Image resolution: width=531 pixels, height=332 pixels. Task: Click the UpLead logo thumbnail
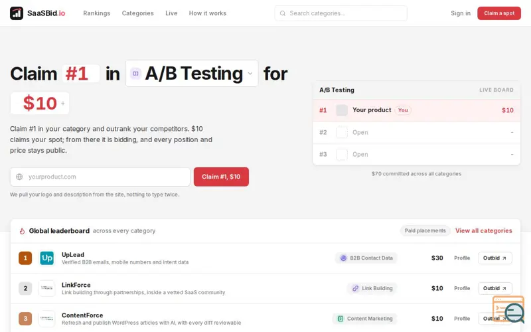46,258
